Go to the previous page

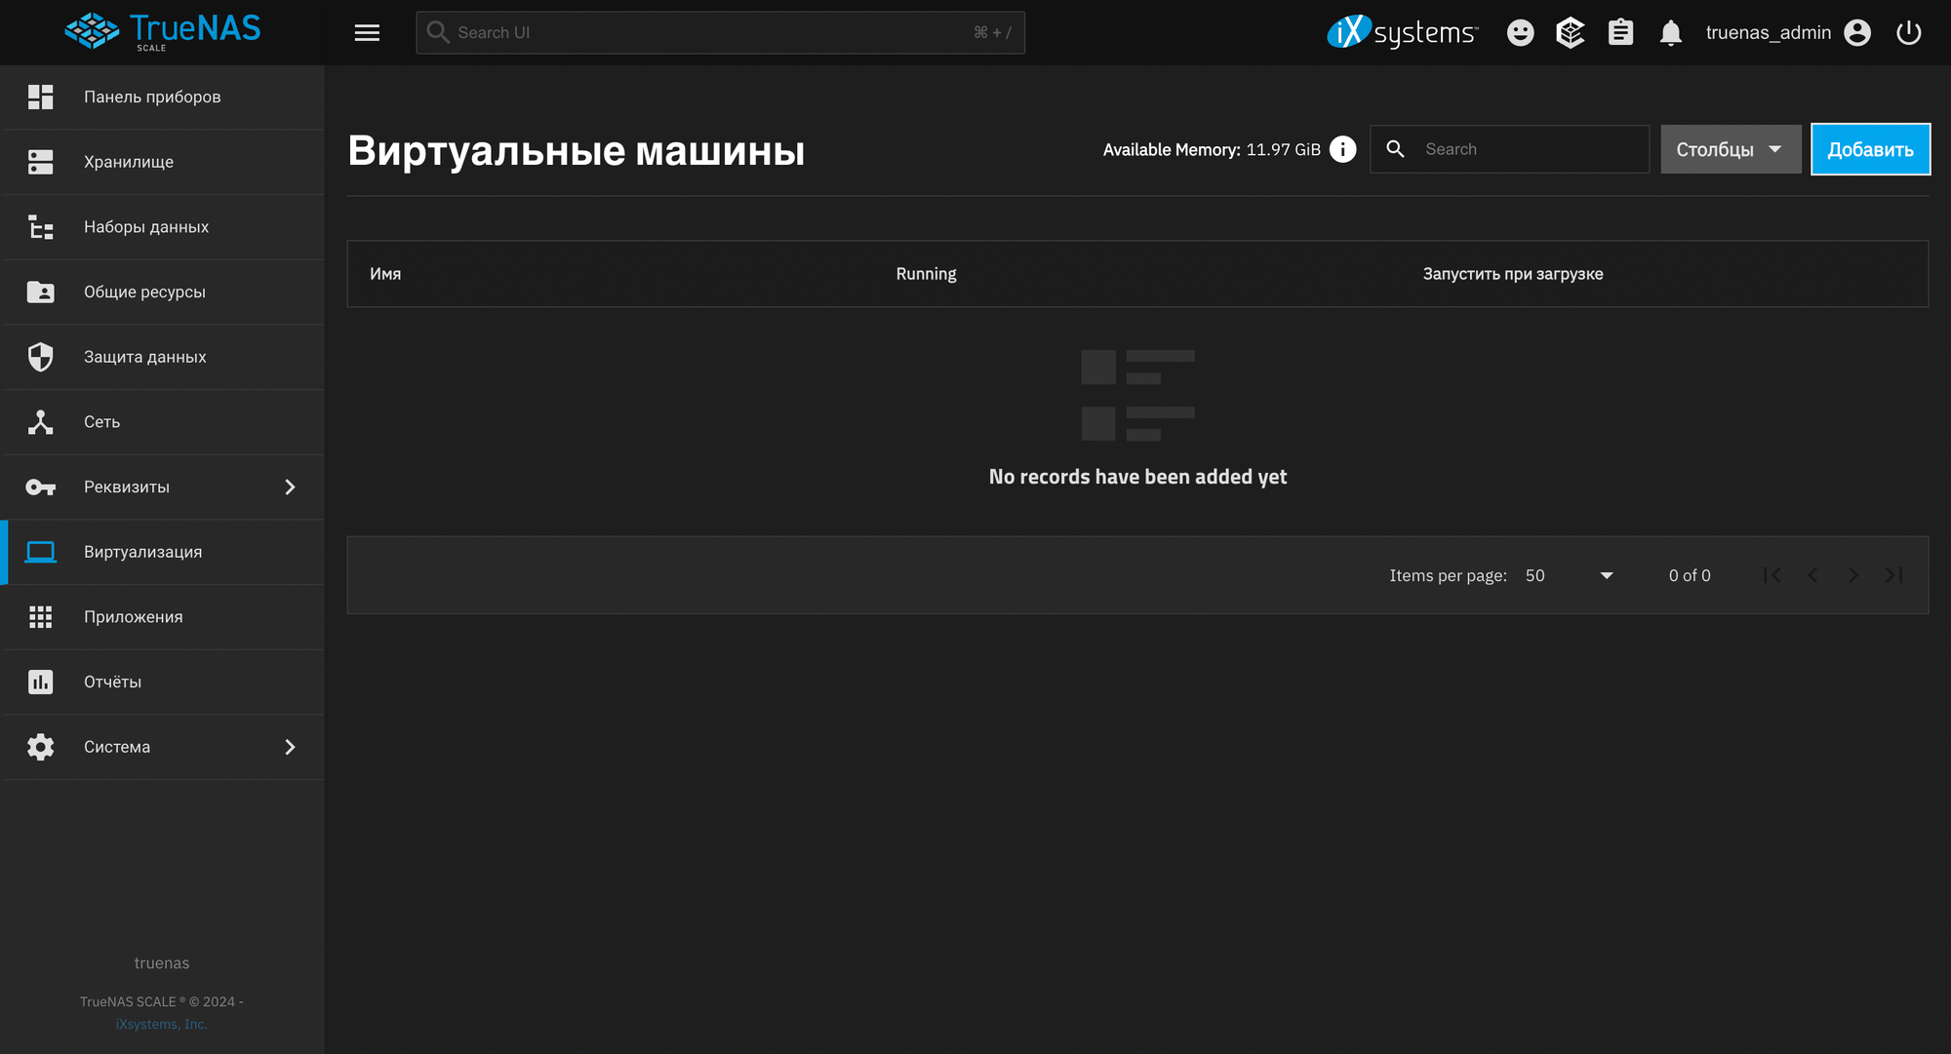tap(1812, 575)
